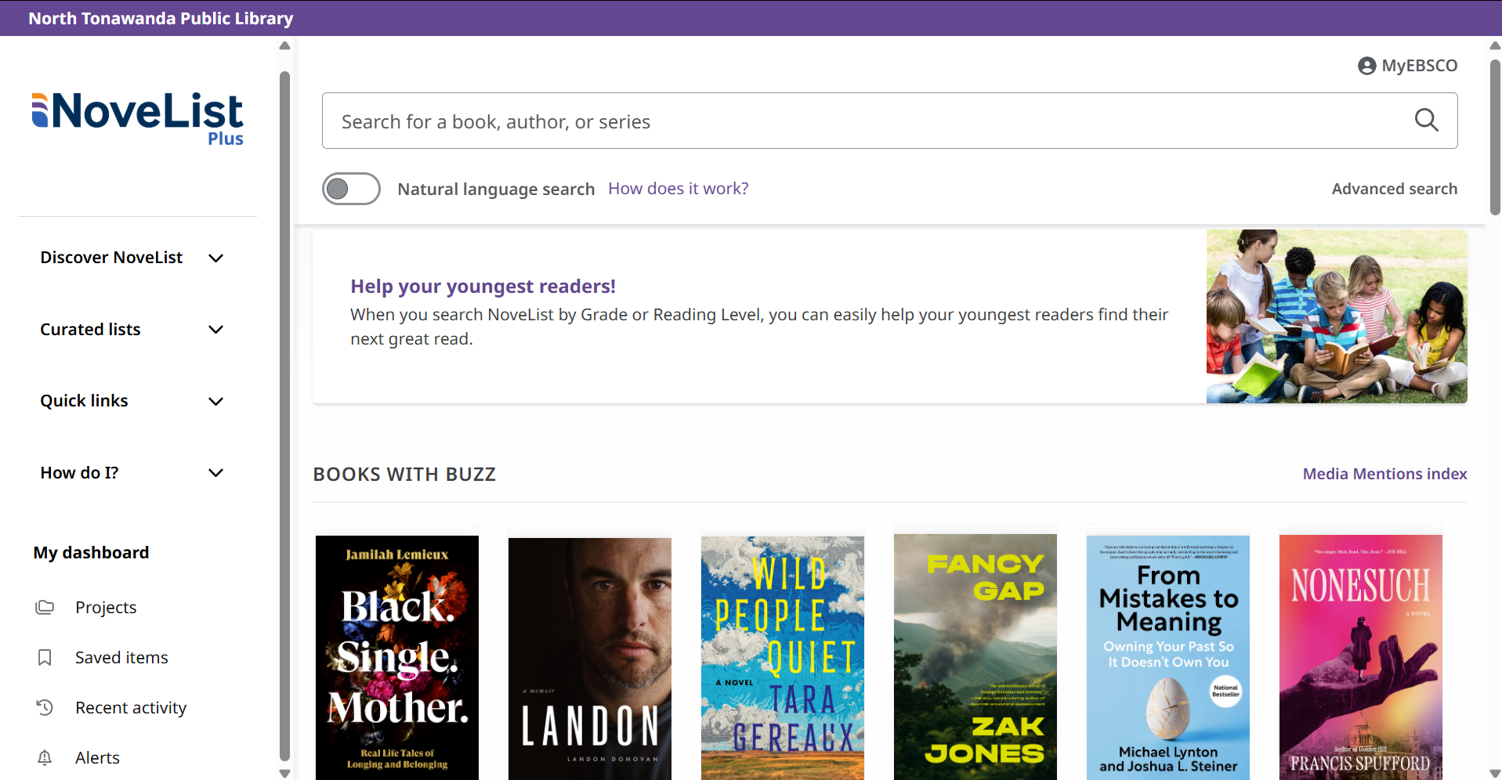Open Recent activity page
The height and width of the screenshot is (780, 1502).
pyautogui.click(x=131, y=707)
